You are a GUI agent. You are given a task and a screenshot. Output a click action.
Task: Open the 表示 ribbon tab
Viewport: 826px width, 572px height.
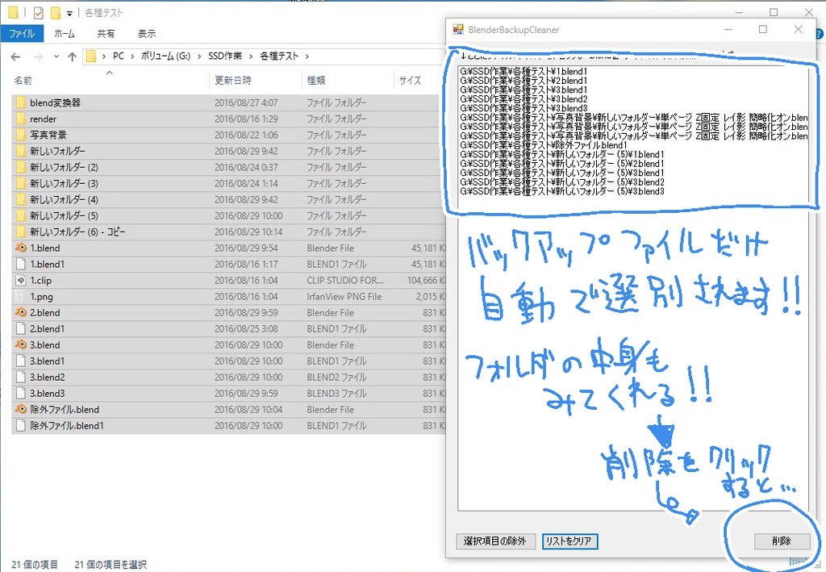[x=147, y=34]
